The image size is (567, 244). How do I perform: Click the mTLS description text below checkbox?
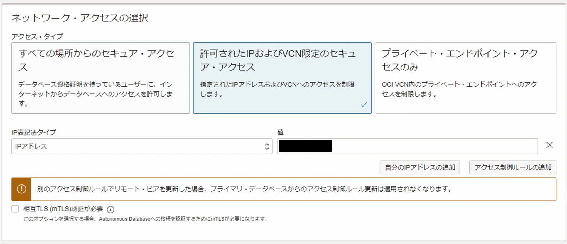click(146, 219)
